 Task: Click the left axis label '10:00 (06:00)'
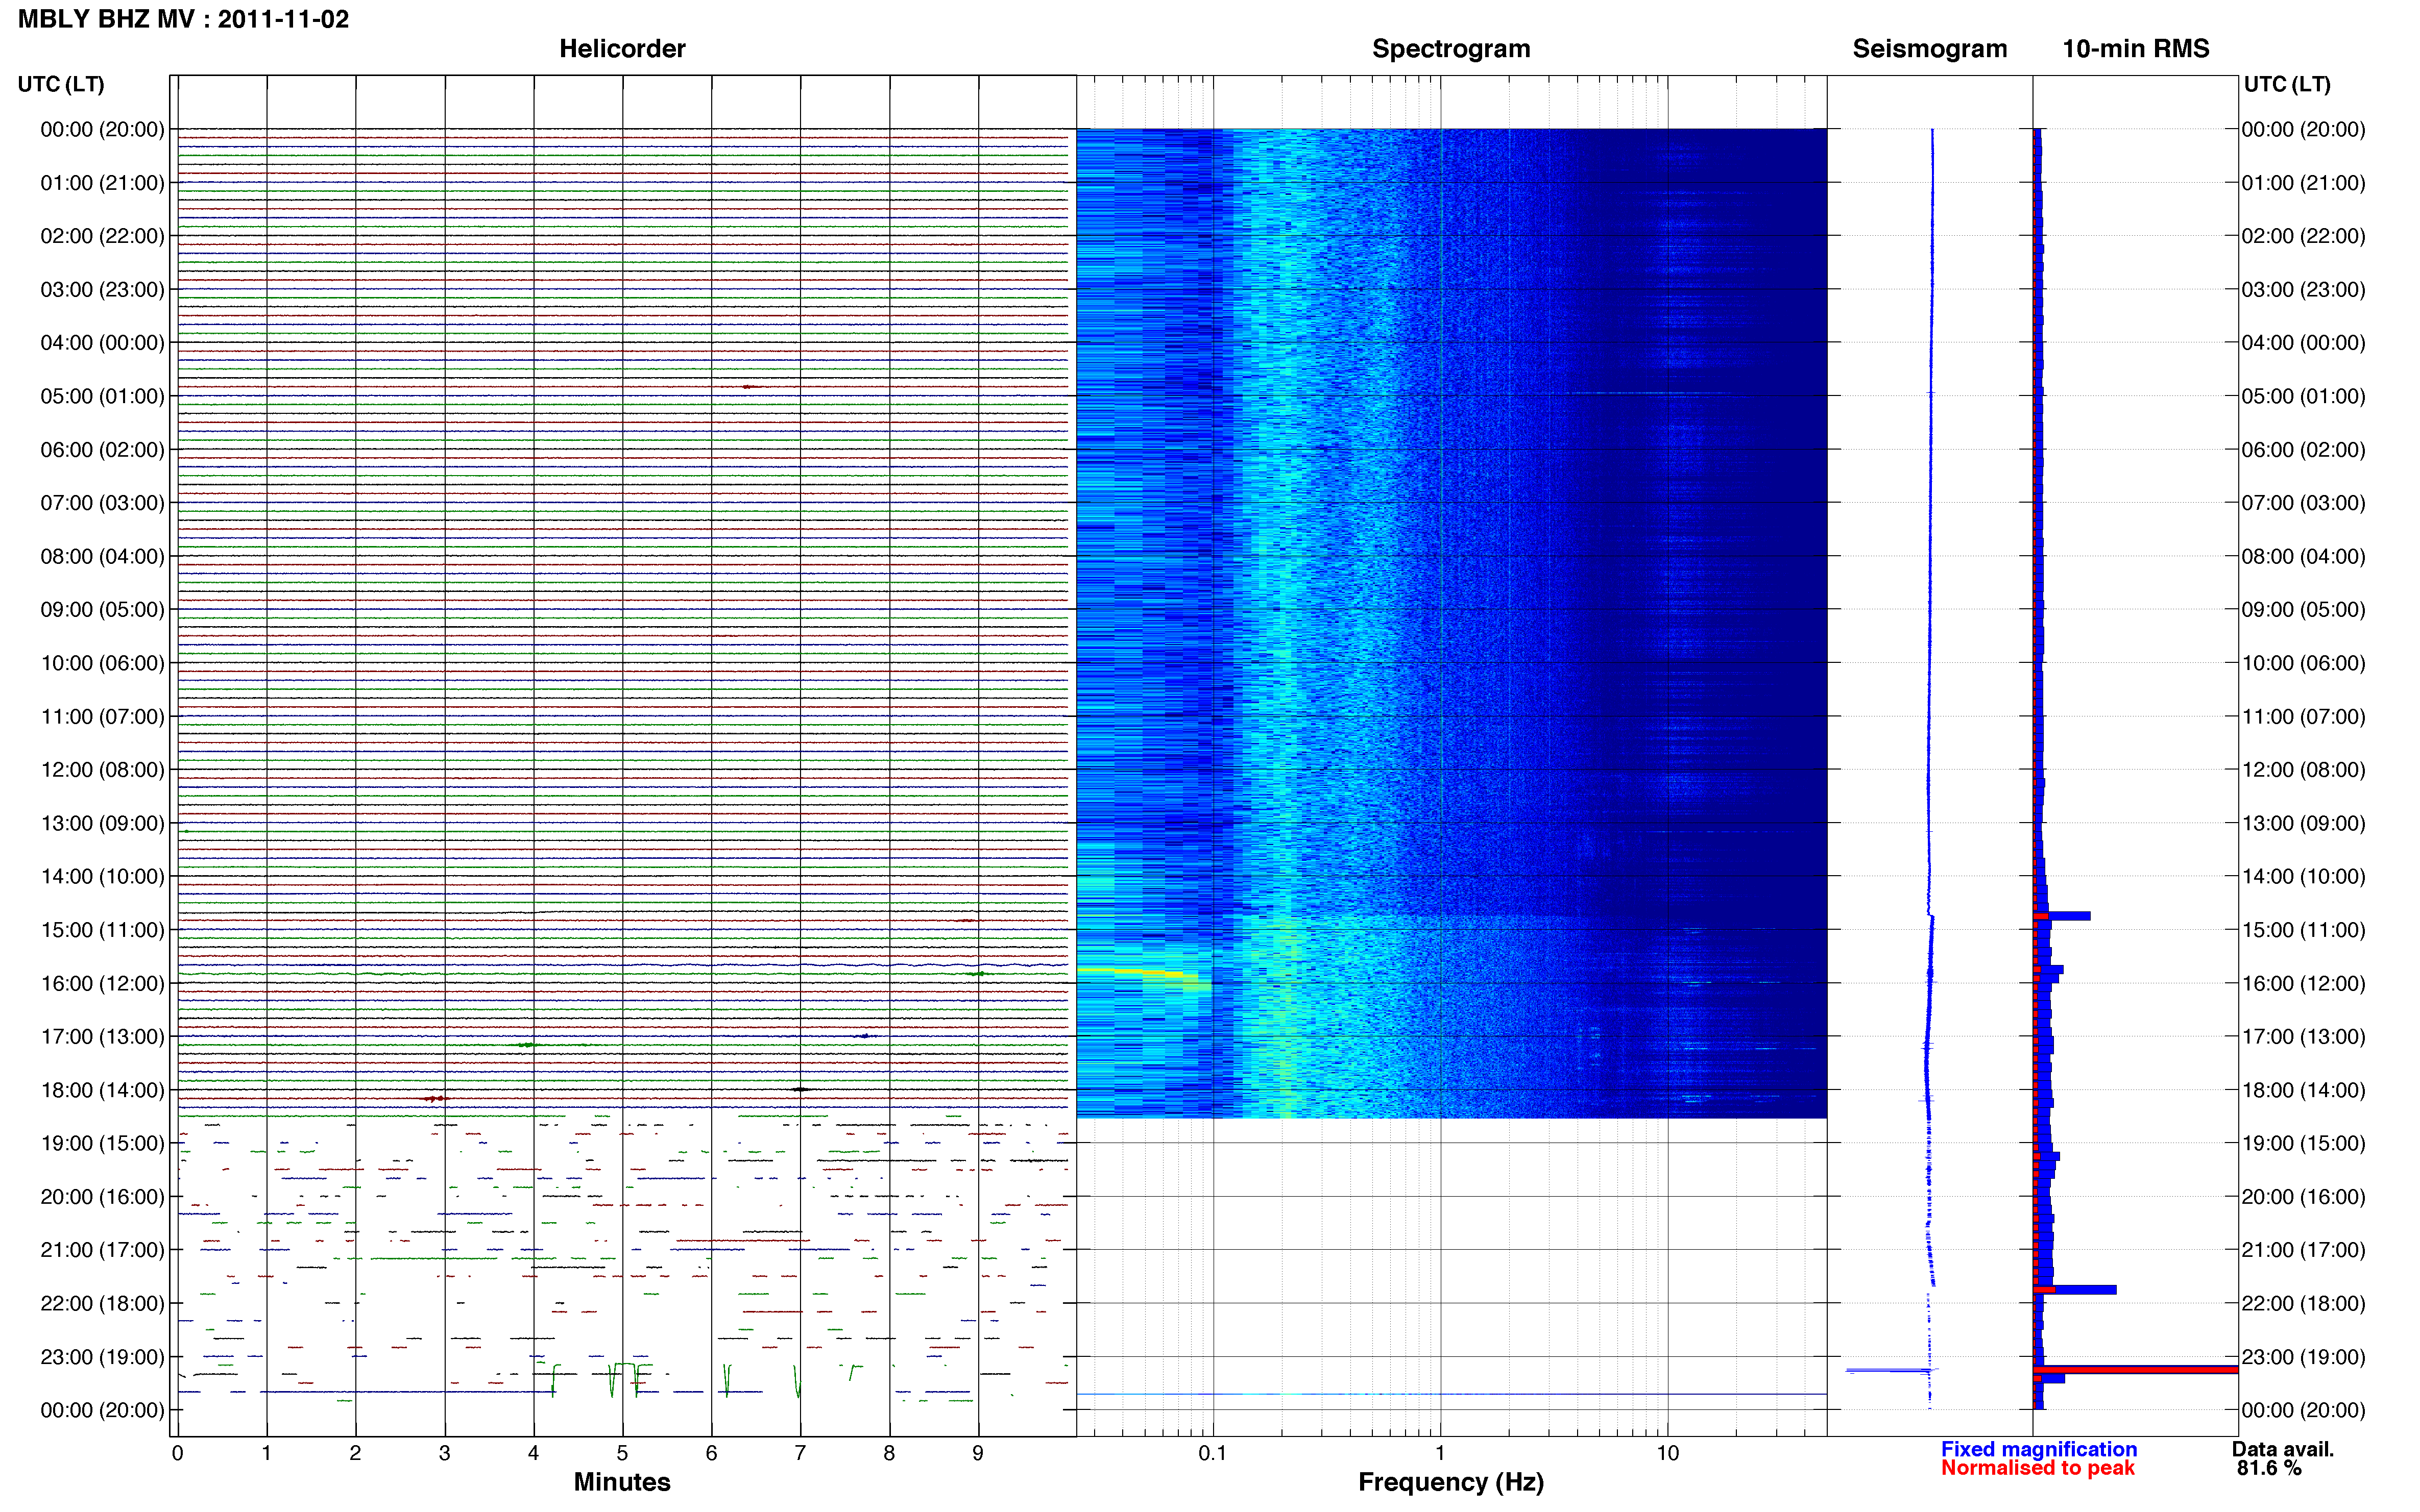pos(102,663)
